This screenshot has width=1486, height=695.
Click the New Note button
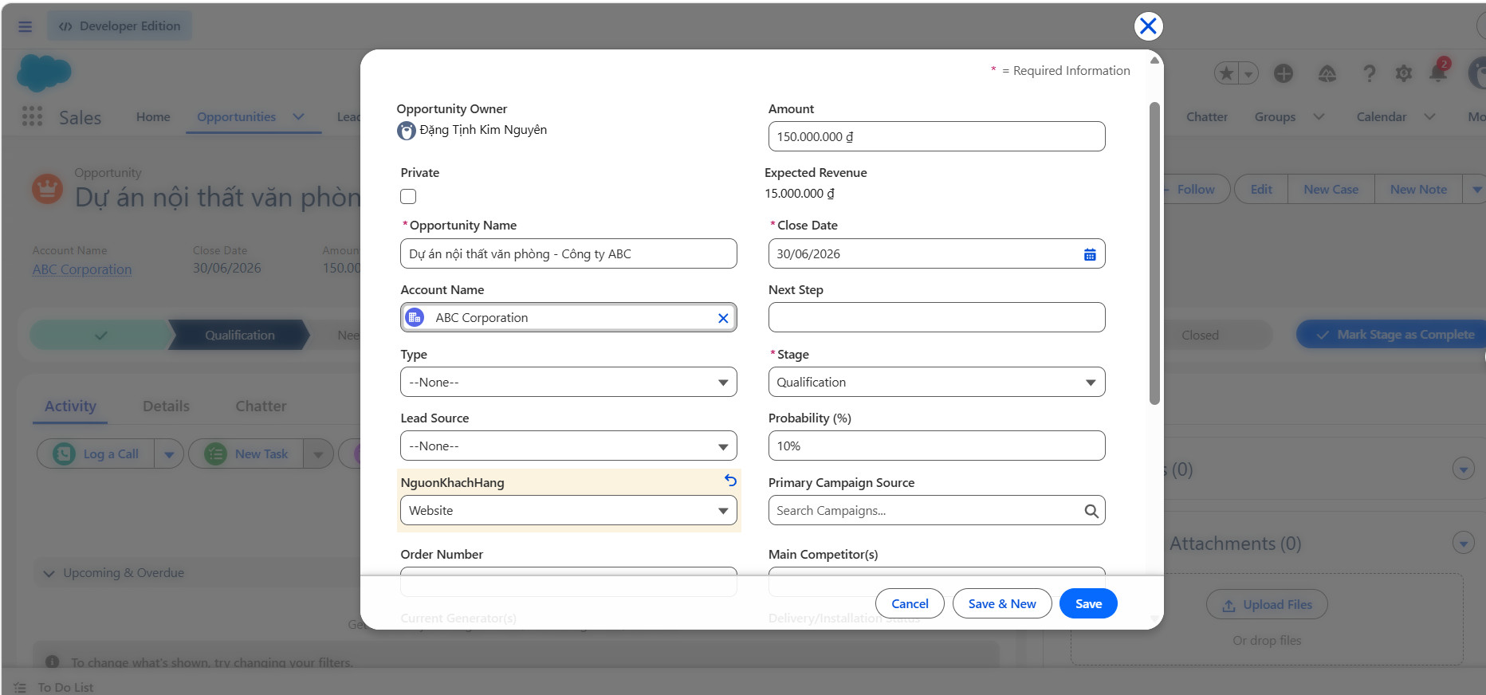(x=1418, y=190)
